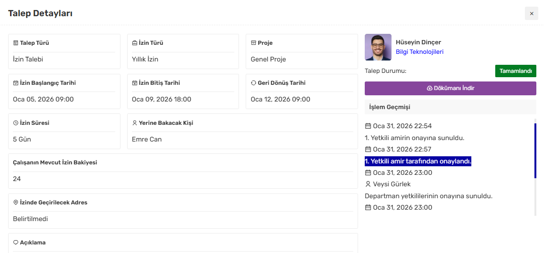Click the Geri Dönüş Tarihi refresh icon
Viewport: 544px width, 253px height.
[x=253, y=83]
